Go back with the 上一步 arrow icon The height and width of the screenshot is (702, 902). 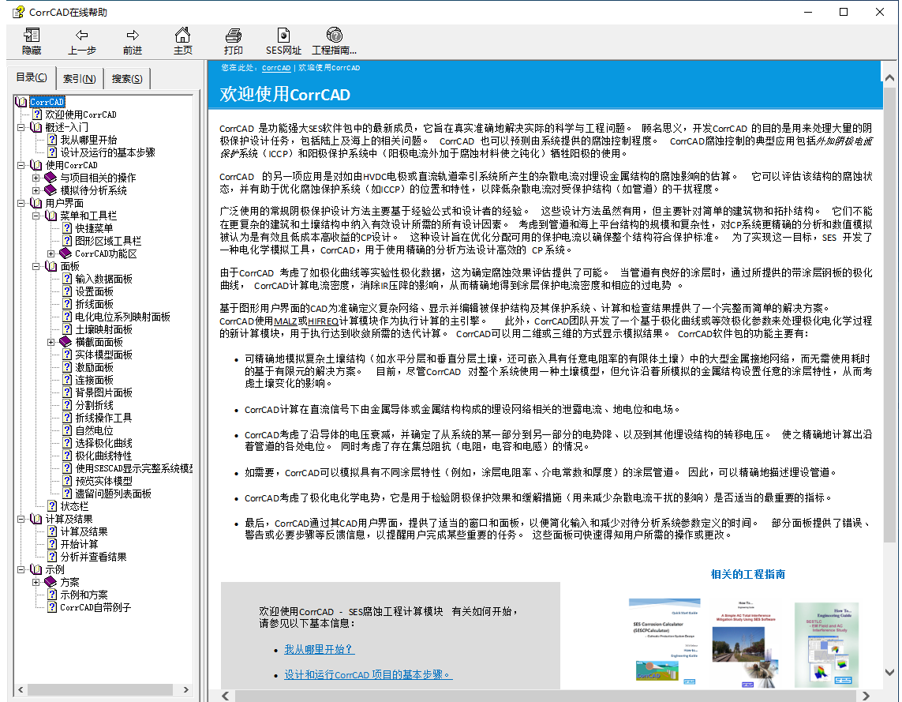tap(82, 35)
